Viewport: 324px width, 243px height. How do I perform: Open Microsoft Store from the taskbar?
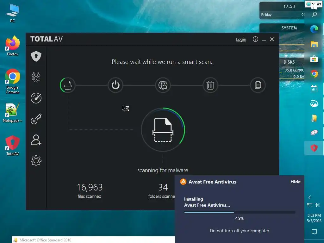coord(314,59)
